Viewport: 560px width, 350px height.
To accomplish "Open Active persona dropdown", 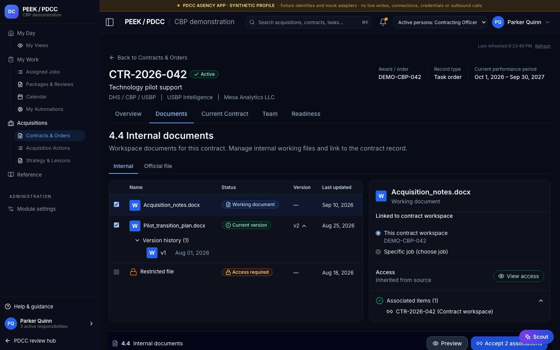I will [440, 22].
